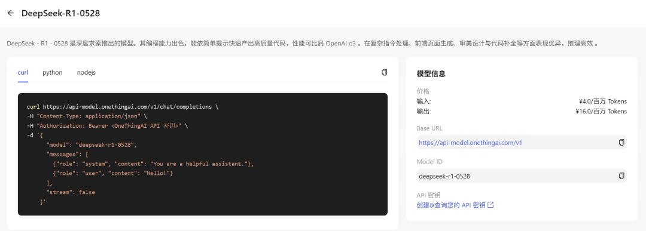This screenshot has width=646, height=231.
Task: Click the ¥4.0/百万 Tokens input price
Action: [603, 101]
